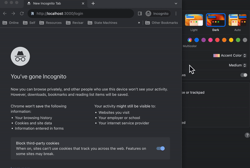This screenshot has width=250, height=168.
Task: Choose the yellow accent color
Action: point(231,40)
